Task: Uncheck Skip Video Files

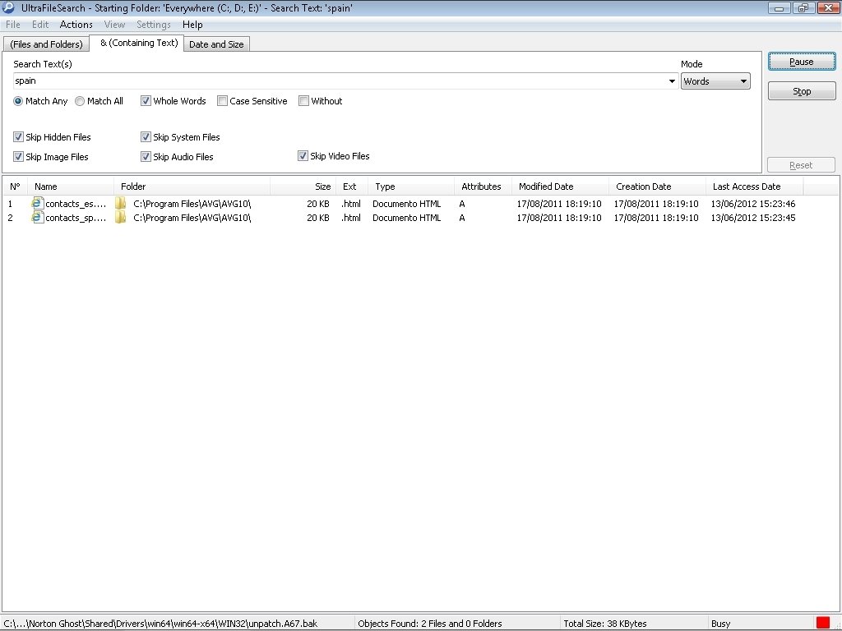Action: click(303, 156)
